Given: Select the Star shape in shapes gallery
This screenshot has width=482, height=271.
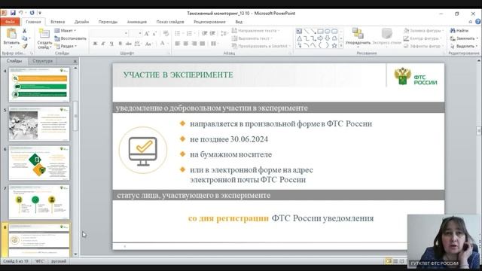Looking at the screenshot, I should (x=334, y=45).
